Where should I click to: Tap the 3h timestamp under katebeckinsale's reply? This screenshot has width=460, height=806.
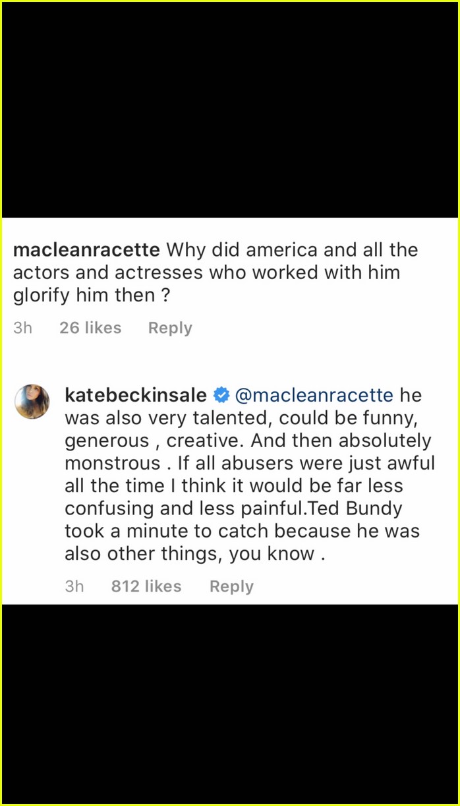coord(74,586)
